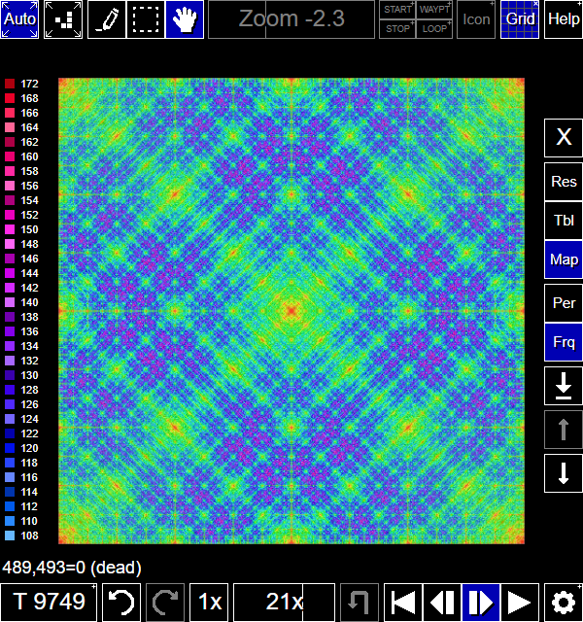
Task: Toggle the Auto fit button
Action: coord(19,19)
